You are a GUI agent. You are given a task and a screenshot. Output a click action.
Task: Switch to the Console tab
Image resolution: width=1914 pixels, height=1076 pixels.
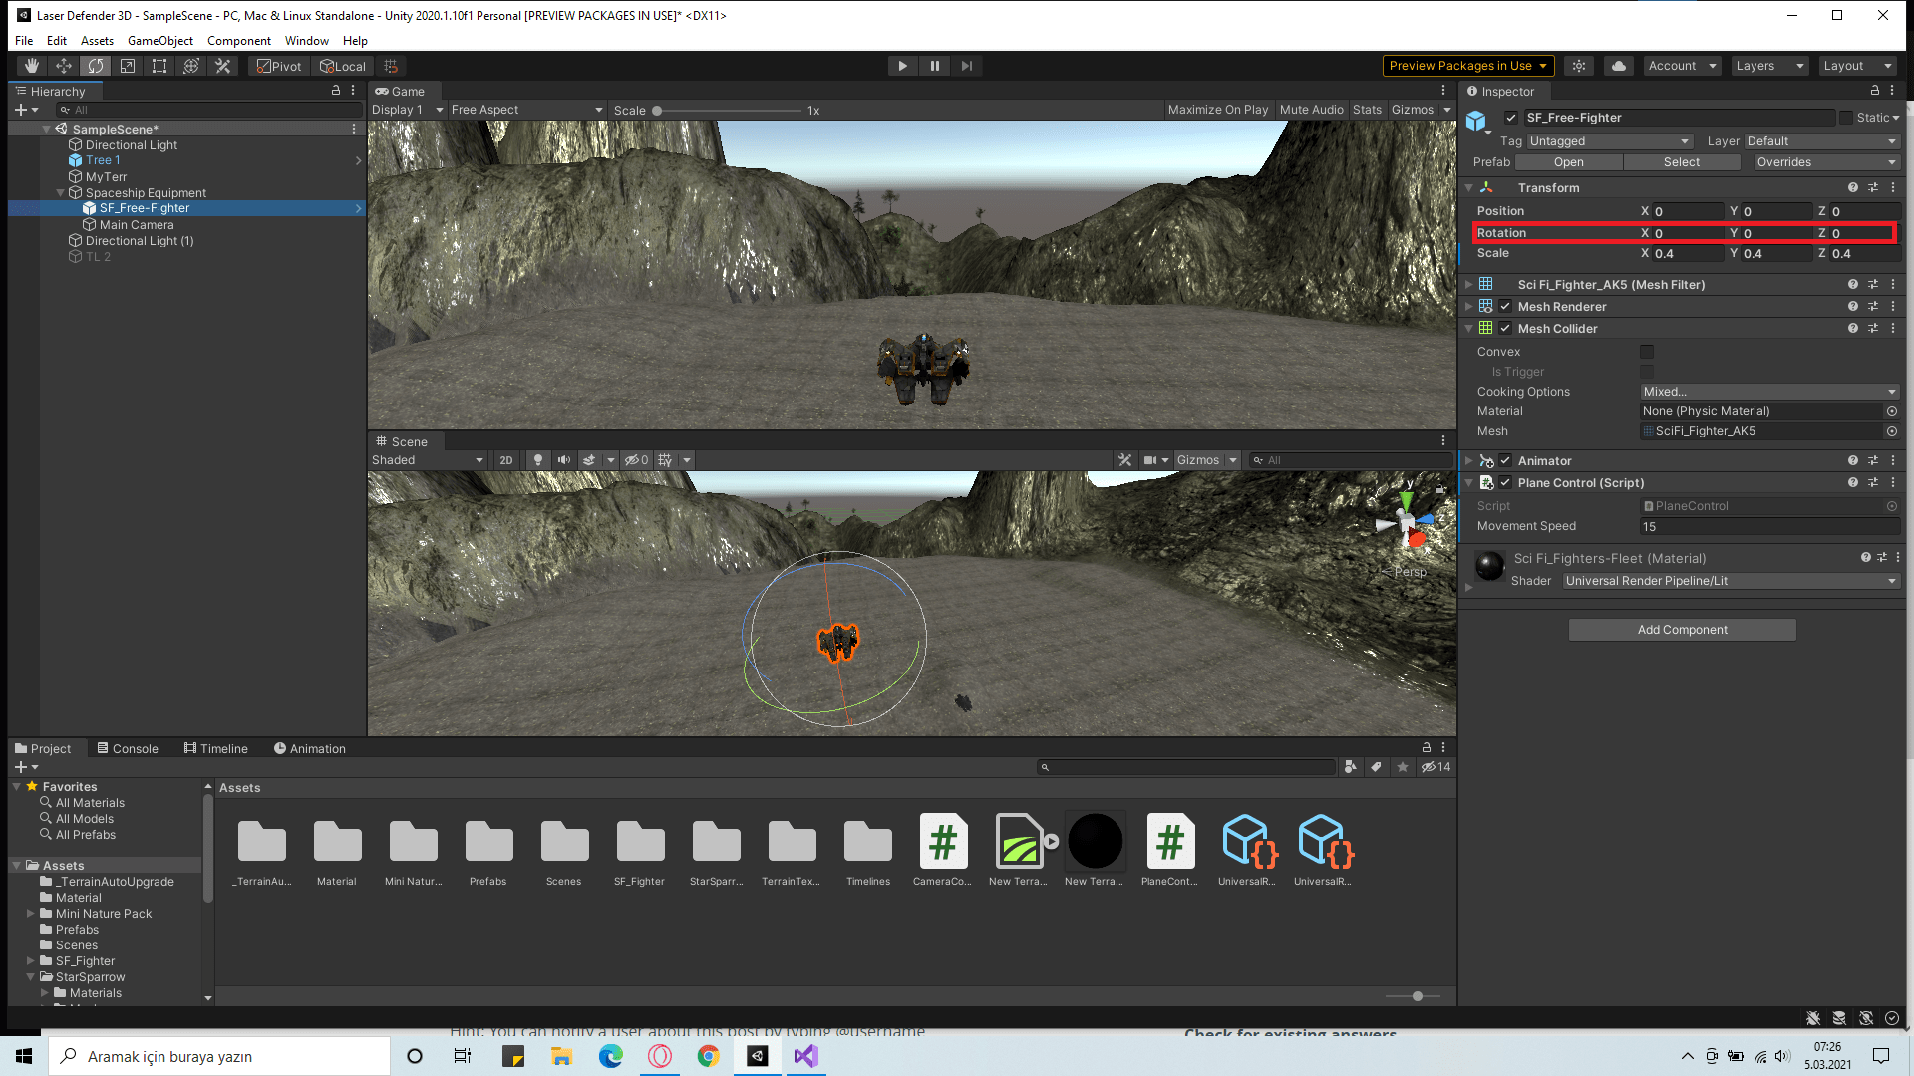tap(128, 748)
